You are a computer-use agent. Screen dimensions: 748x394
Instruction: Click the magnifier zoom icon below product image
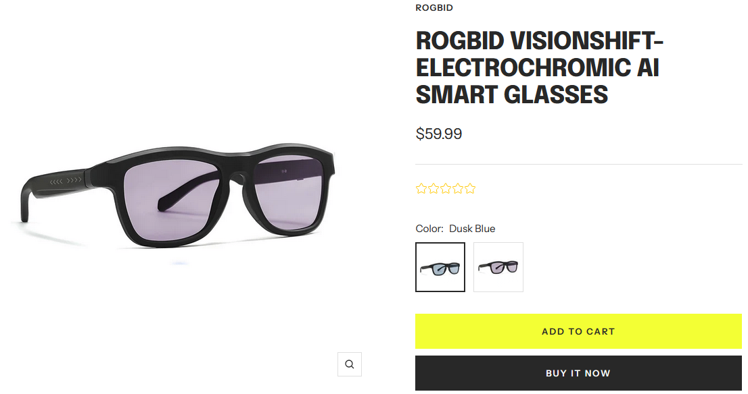click(349, 364)
